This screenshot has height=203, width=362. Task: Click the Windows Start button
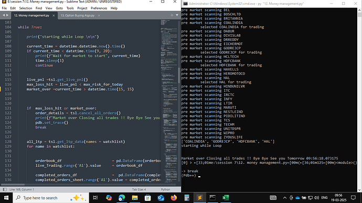point(6,198)
